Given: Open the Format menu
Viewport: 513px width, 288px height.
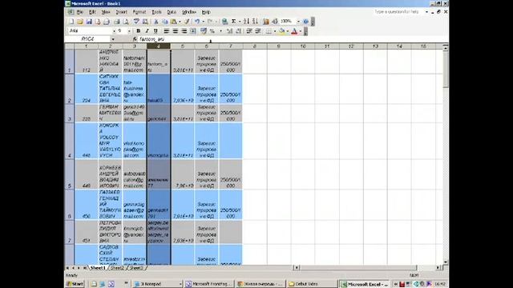Looking at the screenshot, I should tap(139, 12).
